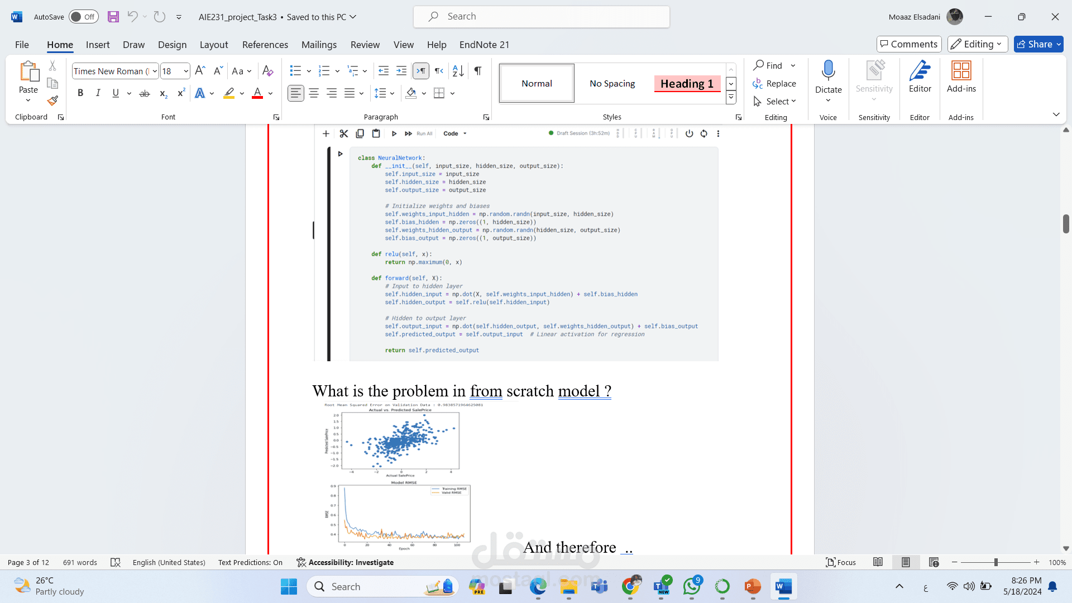This screenshot has width=1072, height=603.
Task: Click the strikethrough text icon
Action: click(145, 93)
